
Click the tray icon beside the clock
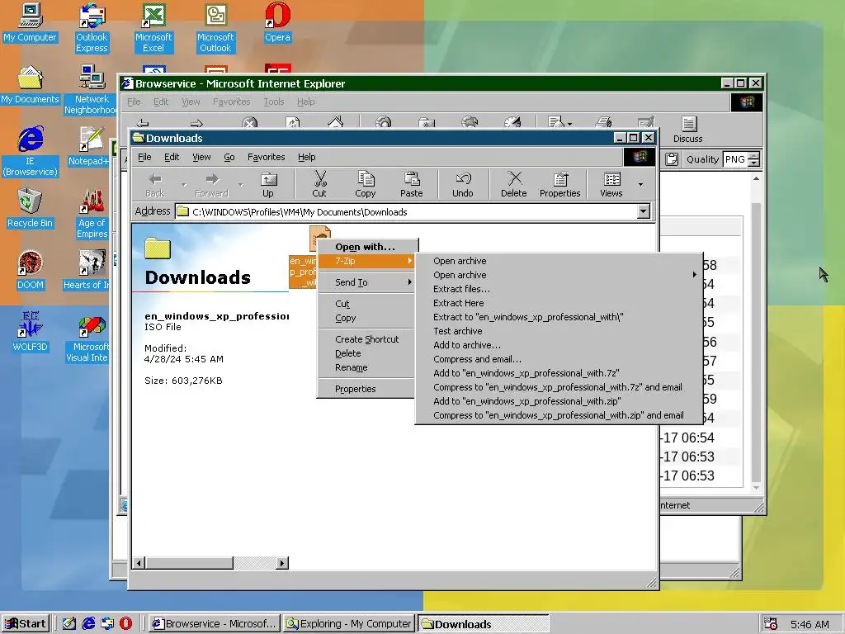771,624
